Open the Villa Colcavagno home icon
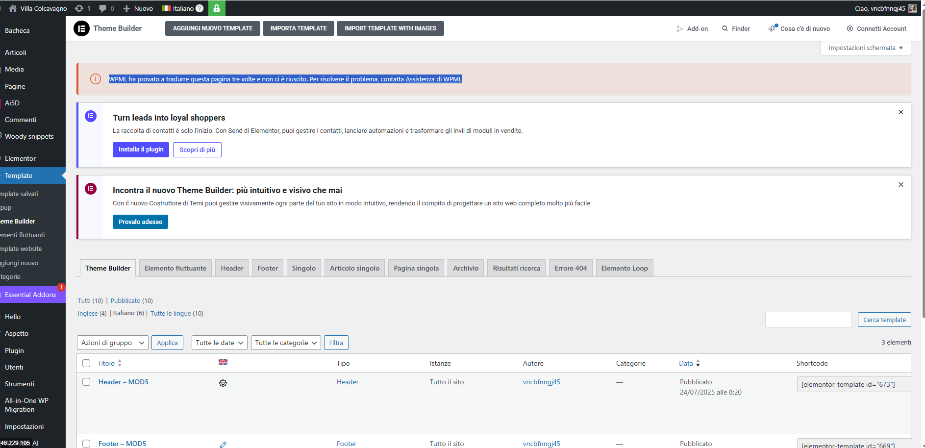Viewport: 925px width, 448px height. point(13,8)
